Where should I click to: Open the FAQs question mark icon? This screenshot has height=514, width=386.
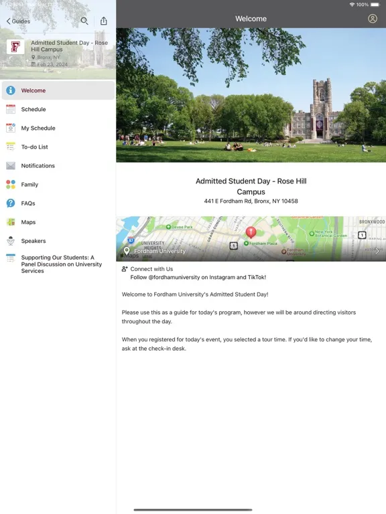tap(11, 203)
